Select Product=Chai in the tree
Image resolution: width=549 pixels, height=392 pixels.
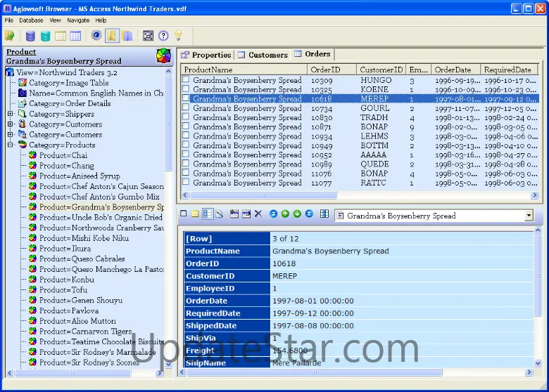(63, 155)
